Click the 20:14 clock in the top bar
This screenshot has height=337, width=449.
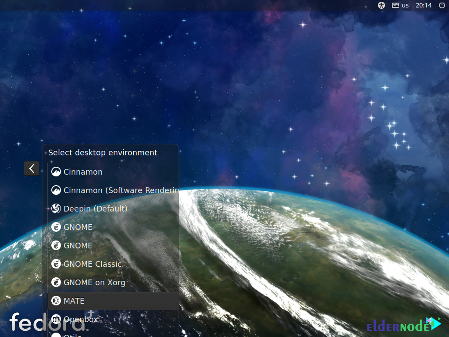424,5
